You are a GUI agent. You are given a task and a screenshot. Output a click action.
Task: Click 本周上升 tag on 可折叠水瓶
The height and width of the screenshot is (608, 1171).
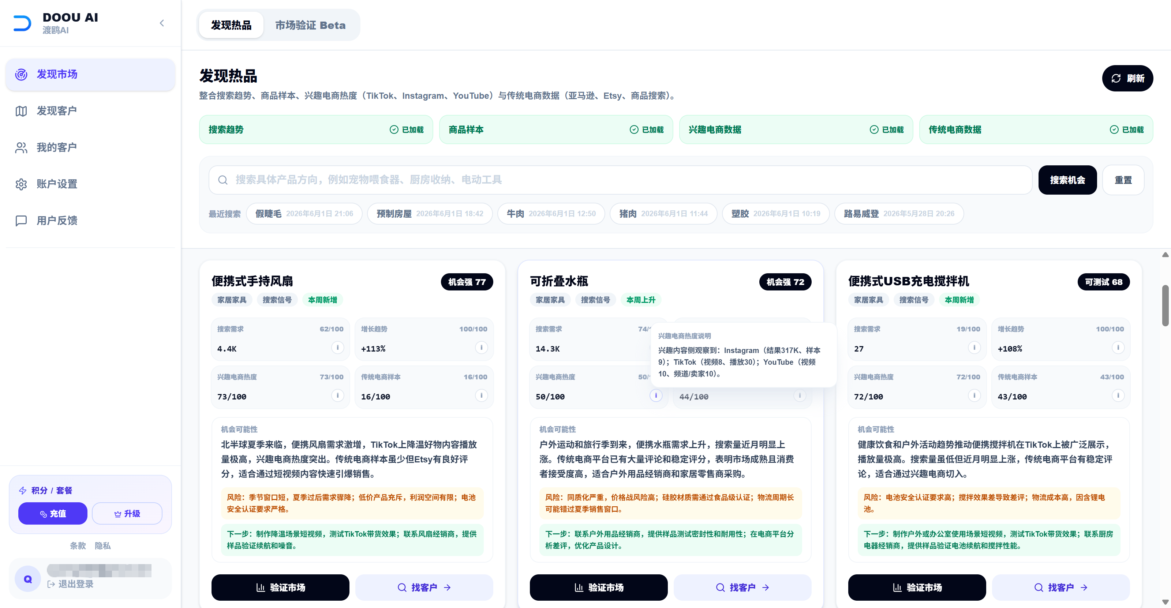click(x=641, y=300)
